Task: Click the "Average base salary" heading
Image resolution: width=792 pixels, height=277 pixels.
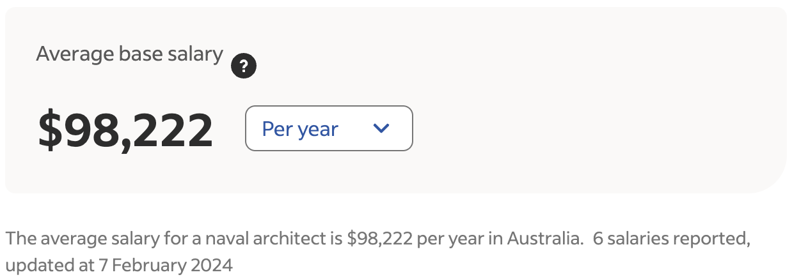Action: pos(129,54)
